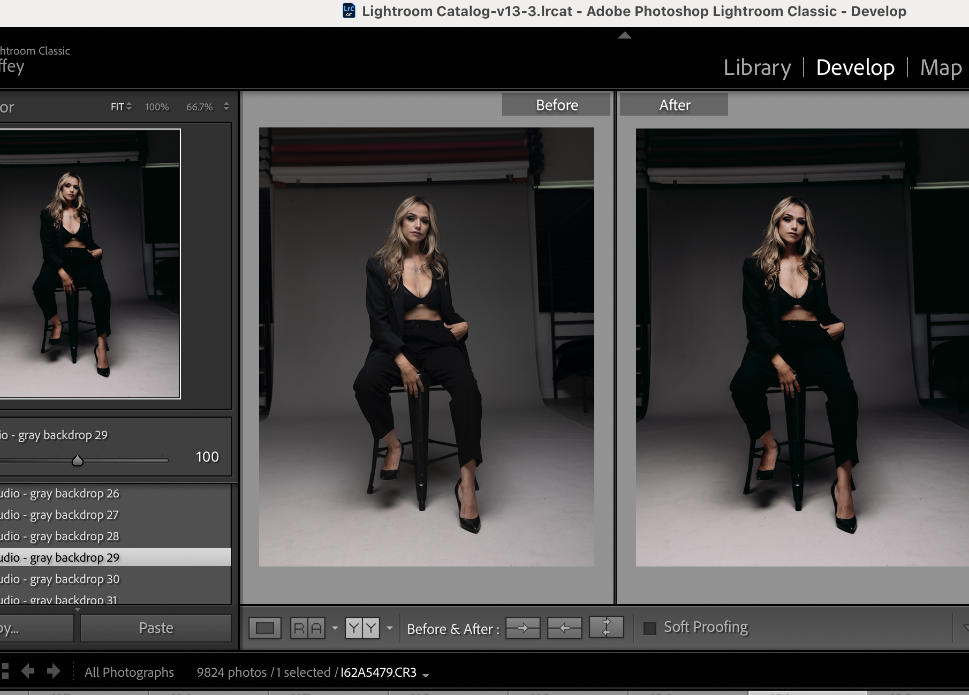The height and width of the screenshot is (695, 969).
Task: Click the Before photo preview
Action: click(x=427, y=346)
